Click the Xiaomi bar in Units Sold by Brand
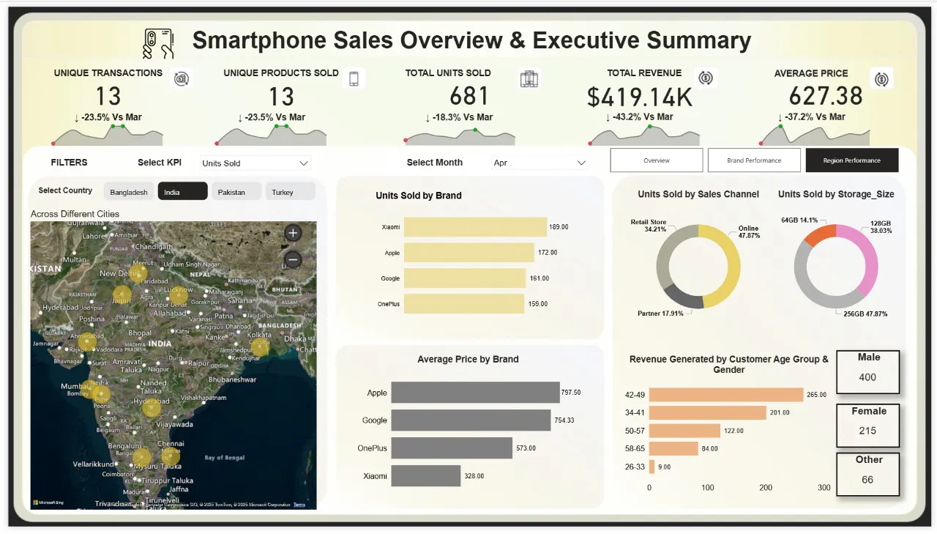Screen dimensions: 937x534 pyautogui.click(x=475, y=227)
